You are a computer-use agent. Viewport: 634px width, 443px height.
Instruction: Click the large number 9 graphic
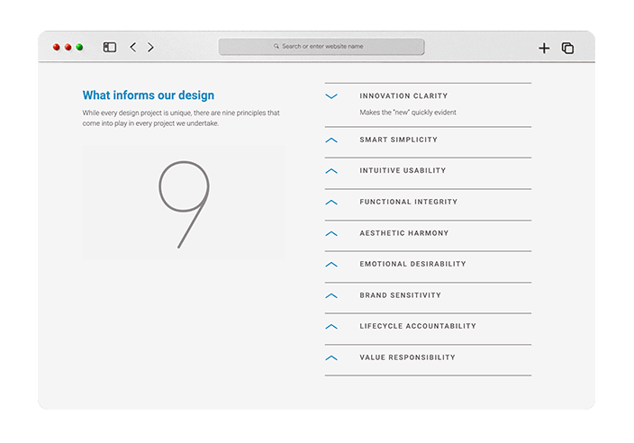click(x=184, y=203)
